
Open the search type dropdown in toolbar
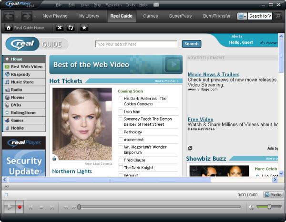point(242,16)
